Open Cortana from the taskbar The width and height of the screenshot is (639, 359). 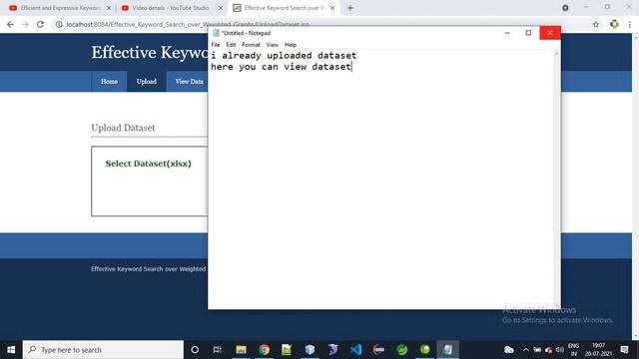(x=195, y=350)
